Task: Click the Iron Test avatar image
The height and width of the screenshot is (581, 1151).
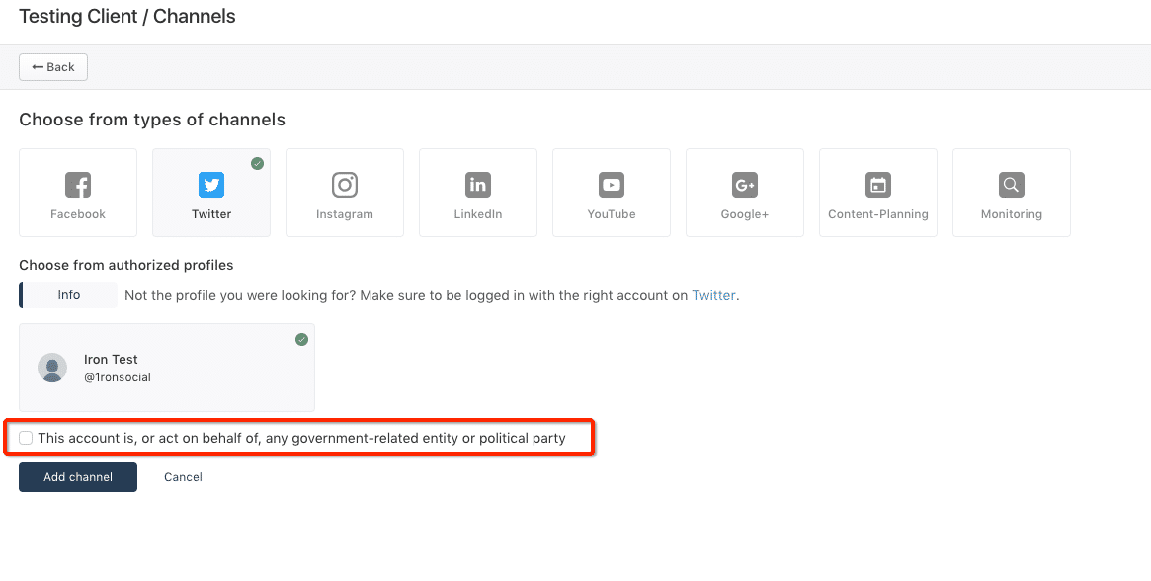Action: 52,368
